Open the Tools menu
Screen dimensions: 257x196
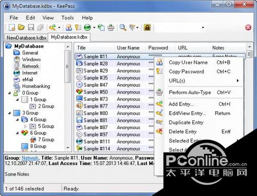click(x=68, y=17)
